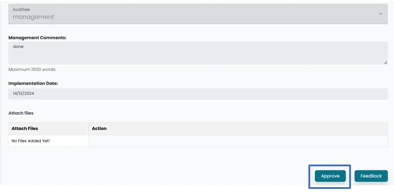Click the 'No Files Added Yet!' cell
The image size is (394, 193).
30,141
